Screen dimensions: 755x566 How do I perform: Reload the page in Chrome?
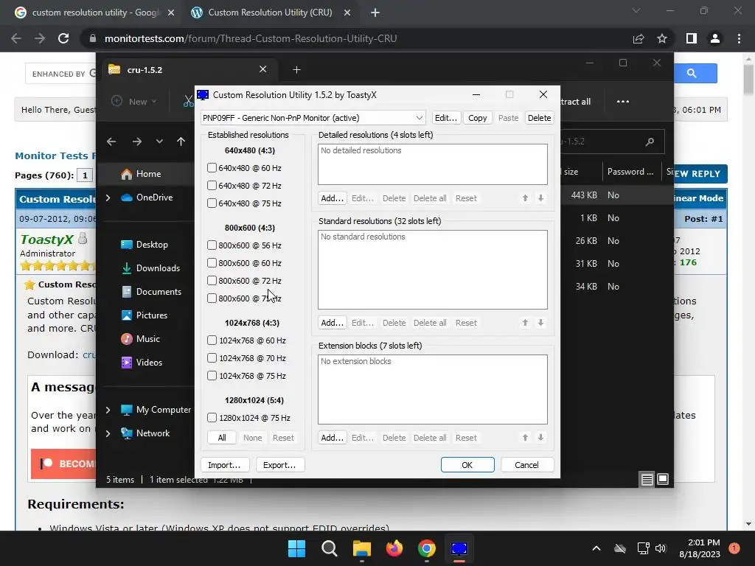[63, 38]
